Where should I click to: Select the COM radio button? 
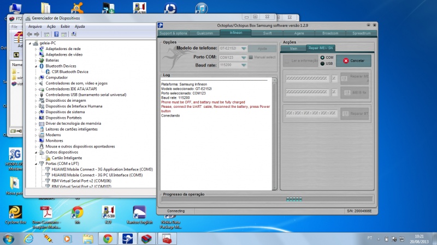coord(322,58)
